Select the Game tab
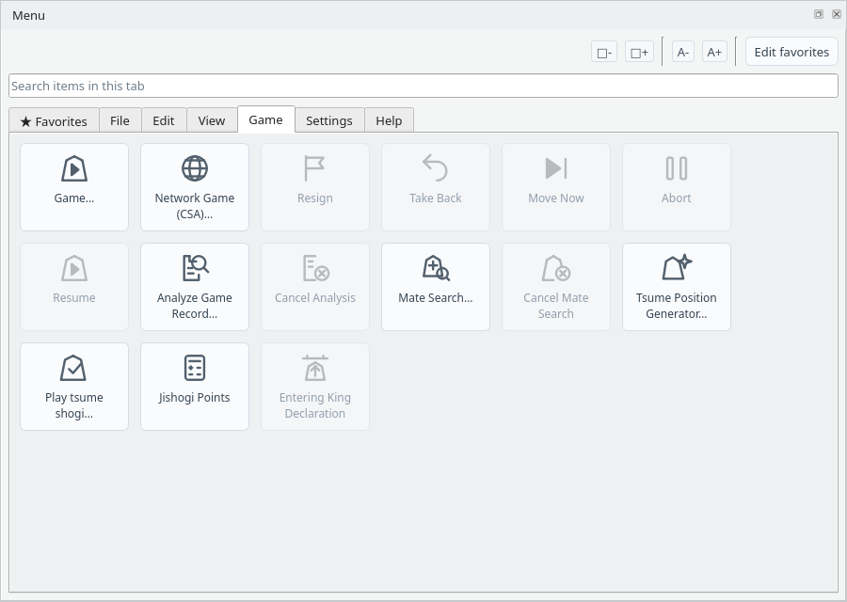 coord(265,119)
